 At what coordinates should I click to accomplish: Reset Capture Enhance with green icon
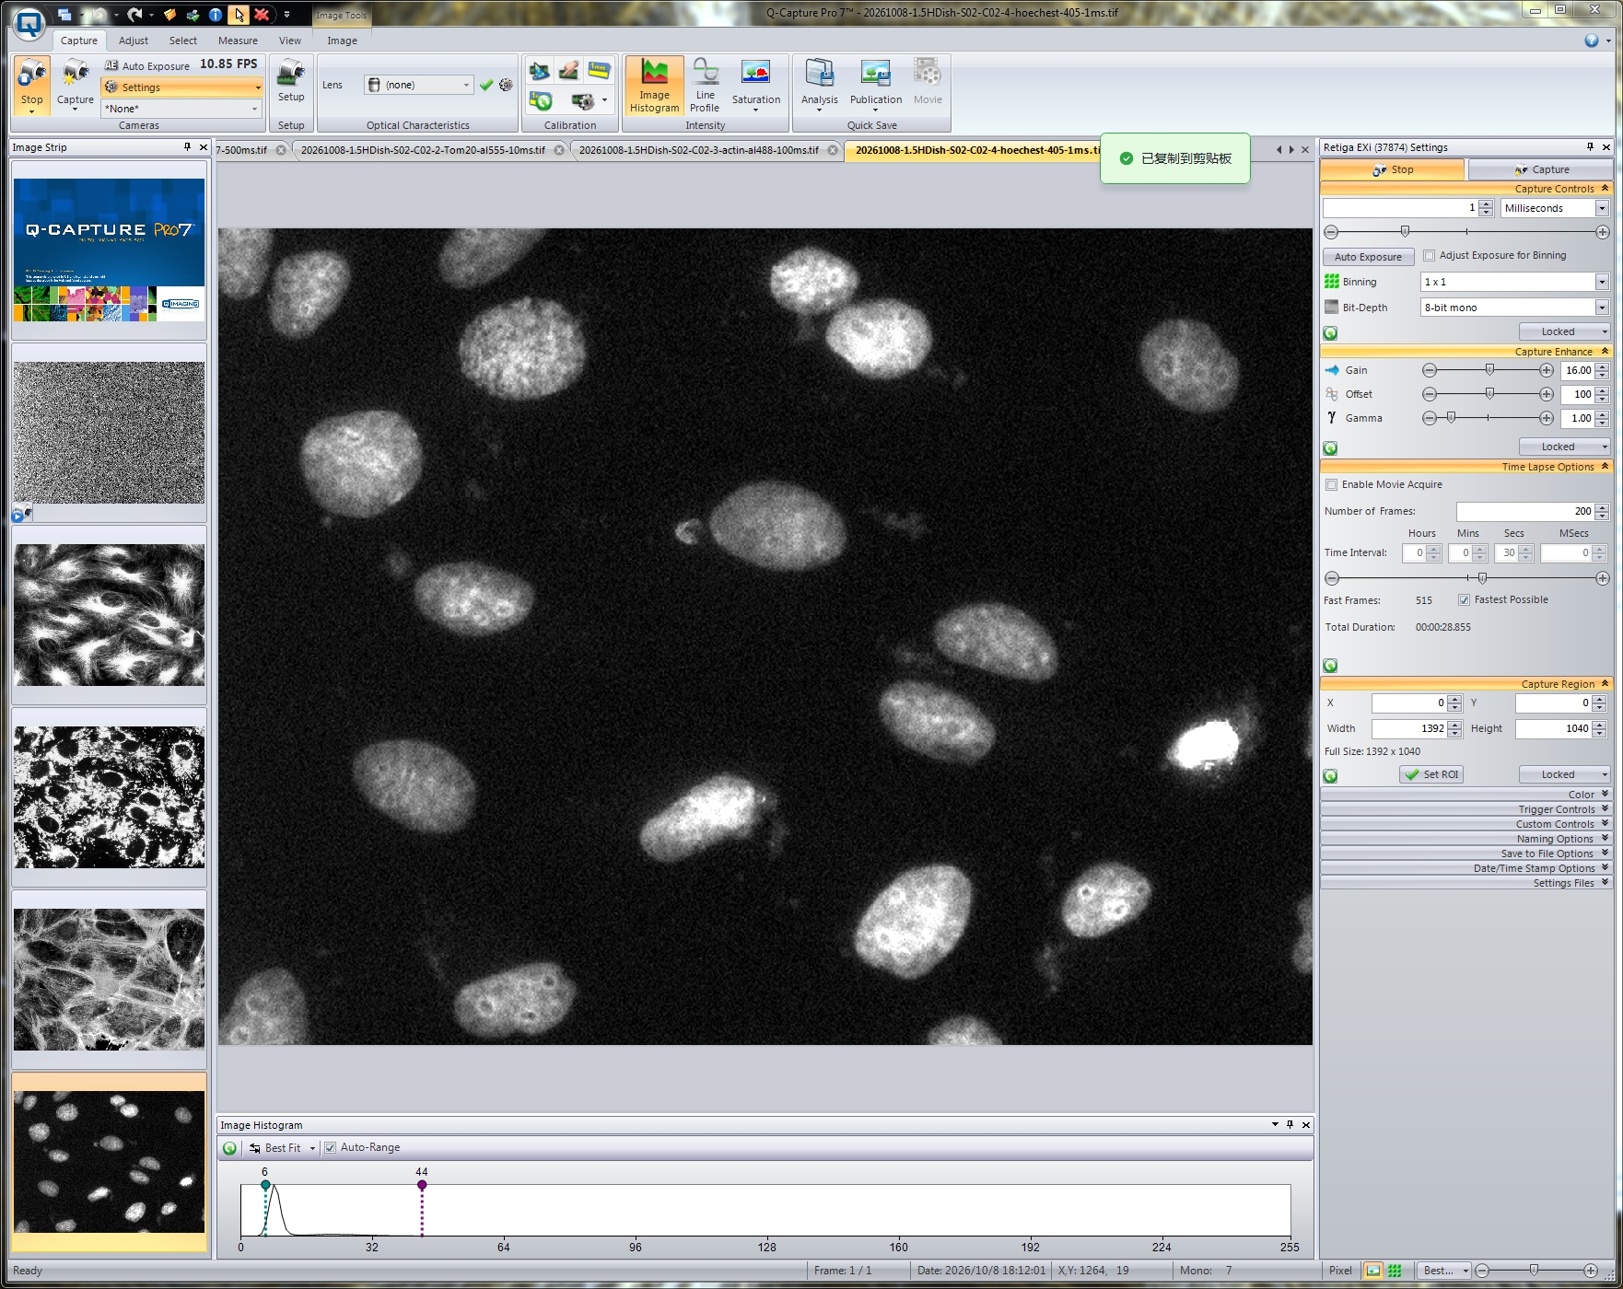coord(1330,448)
